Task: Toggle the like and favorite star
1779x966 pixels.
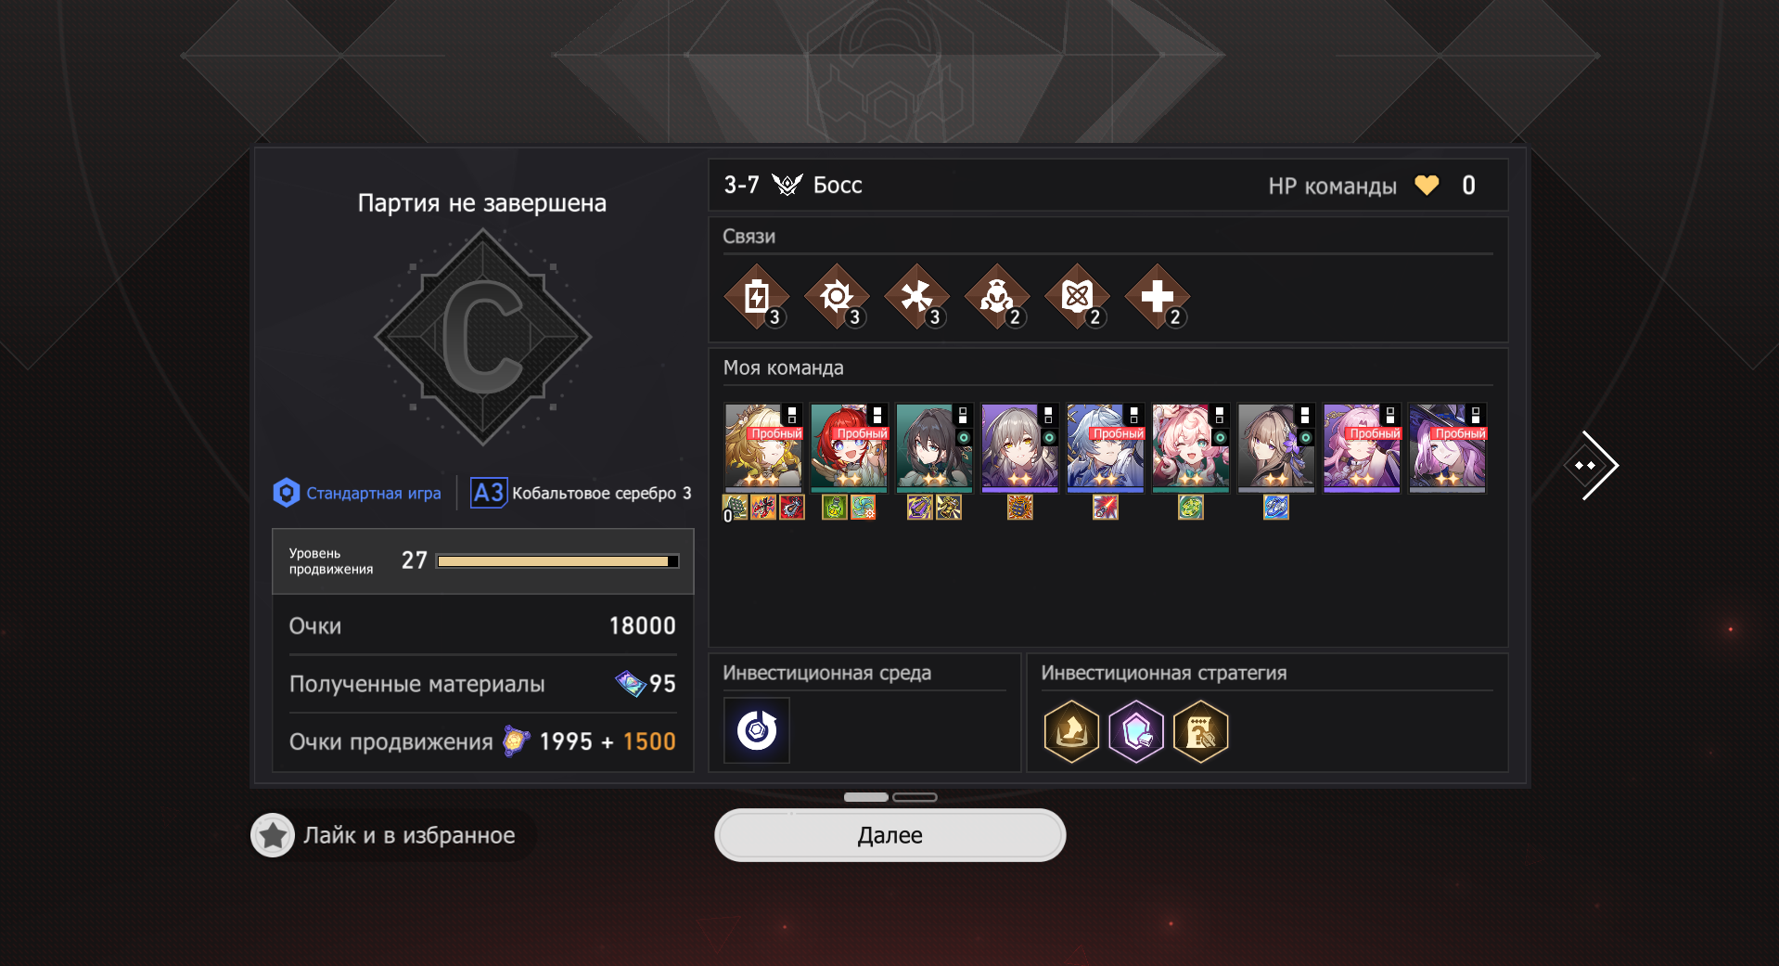Action: [x=273, y=835]
